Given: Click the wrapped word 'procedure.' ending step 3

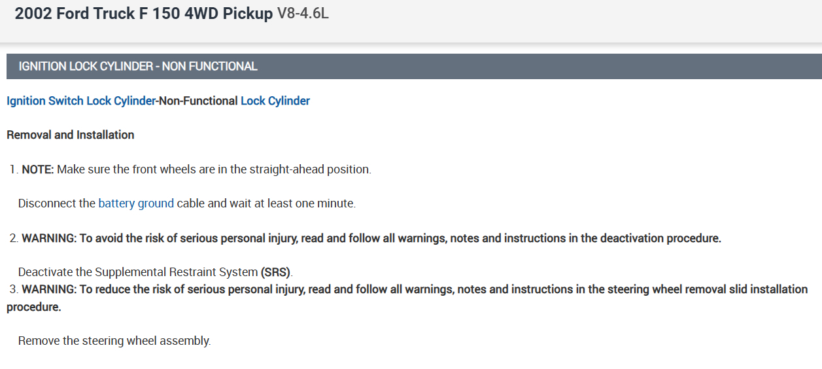Looking at the screenshot, I should 33,307.
